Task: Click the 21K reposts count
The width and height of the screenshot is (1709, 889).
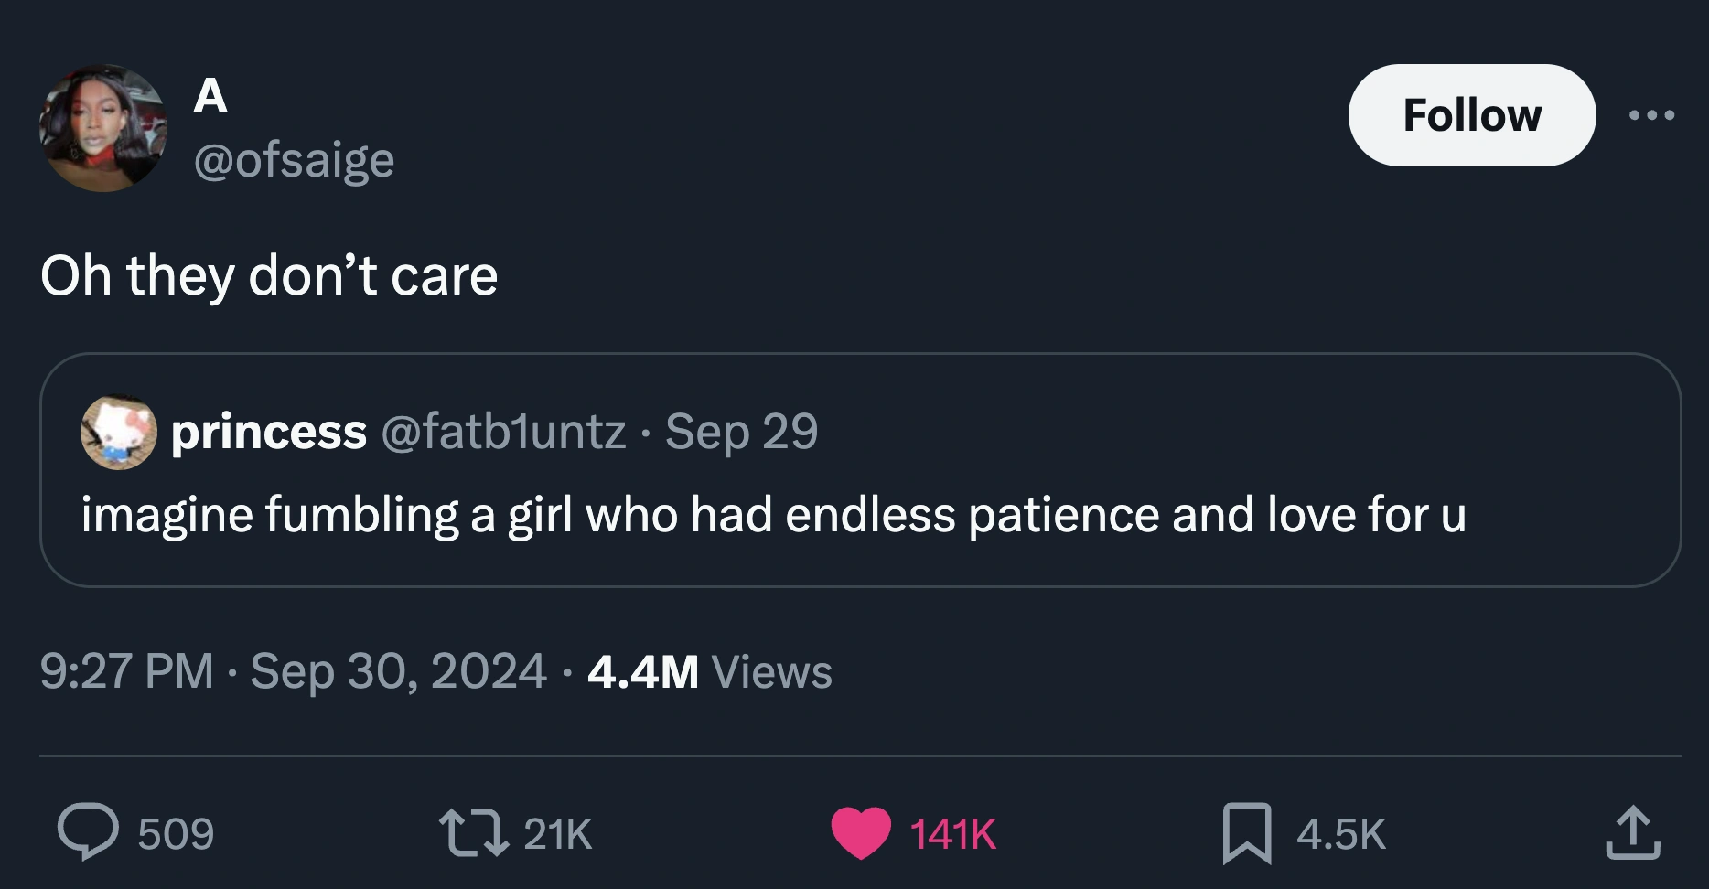Action: coord(558,834)
